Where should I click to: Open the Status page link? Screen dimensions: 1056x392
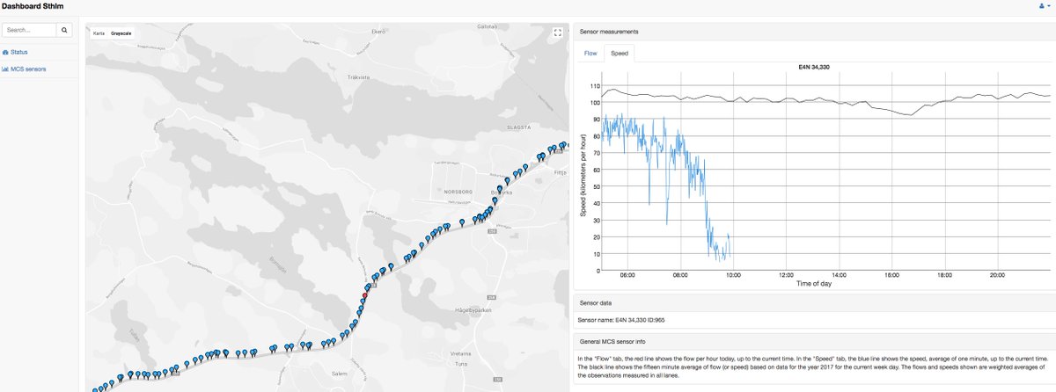(x=19, y=53)
